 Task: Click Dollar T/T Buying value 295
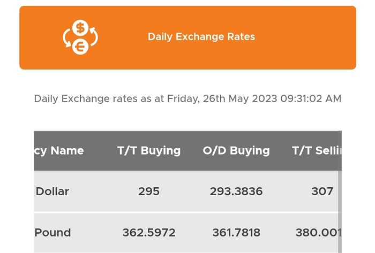149,191
